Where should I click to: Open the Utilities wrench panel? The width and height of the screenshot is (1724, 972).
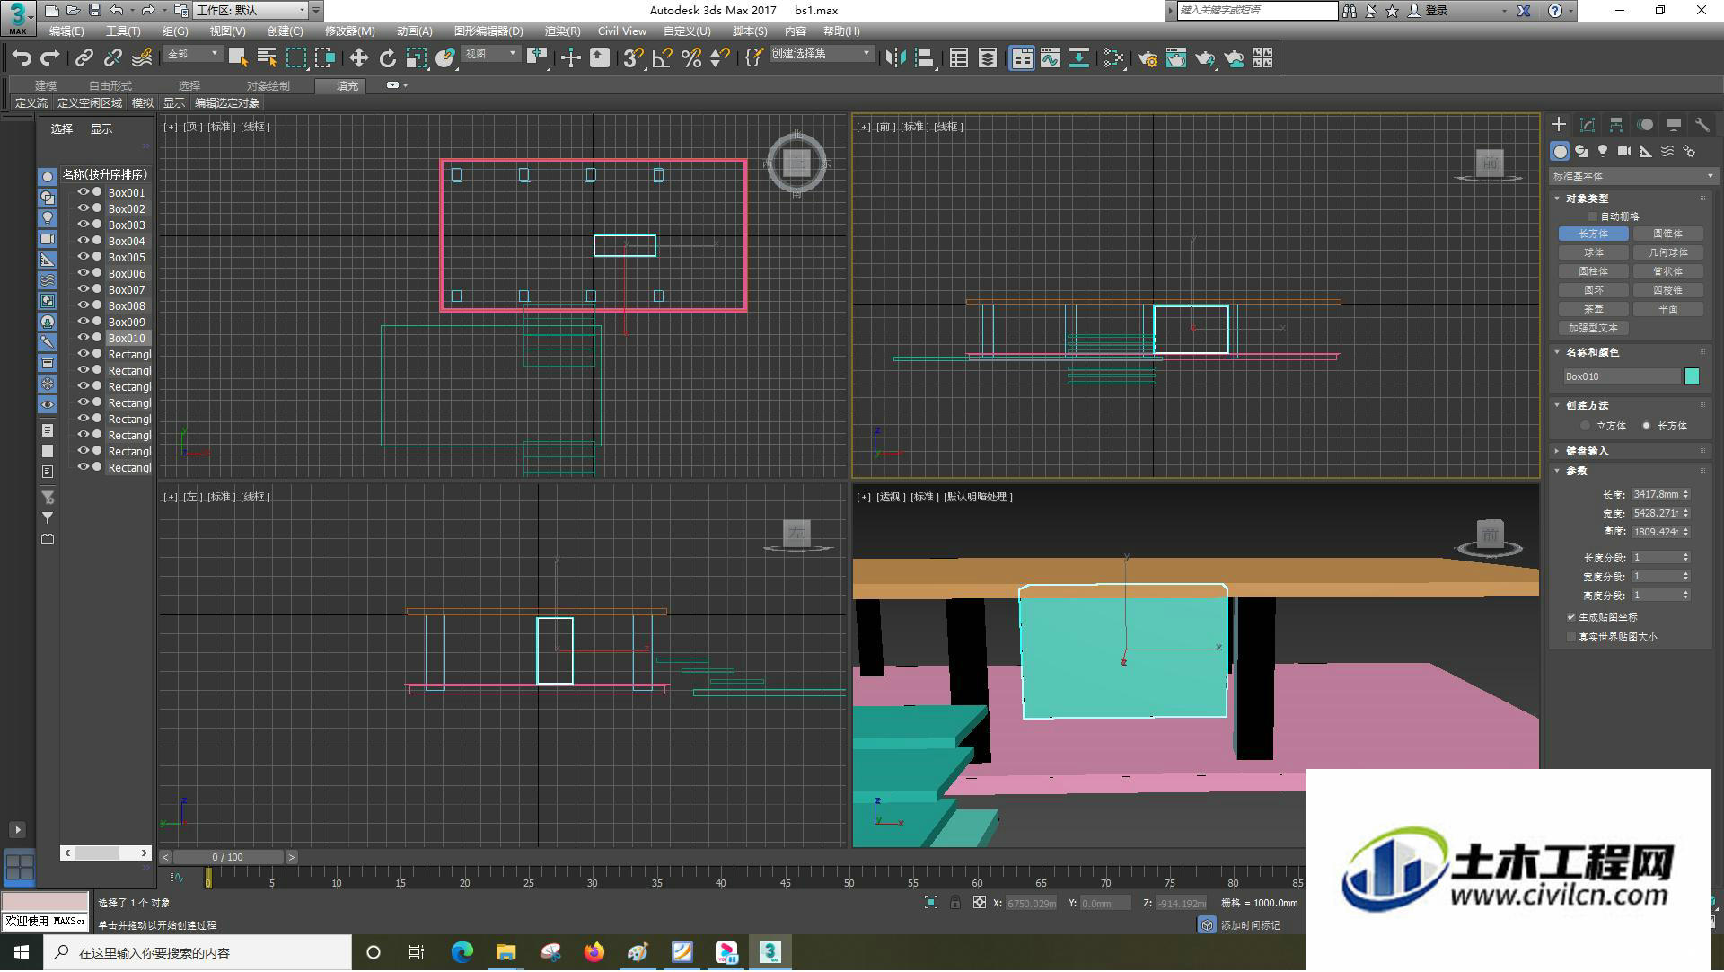1702,125
